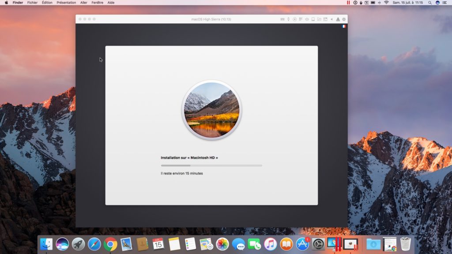Open Spotlight search magnifier
452x254 pixels.
(x=430, y=3)
